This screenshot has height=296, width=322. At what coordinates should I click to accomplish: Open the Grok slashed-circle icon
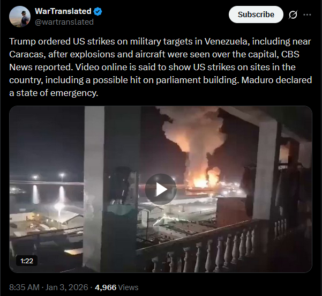[x=293, y=14]
